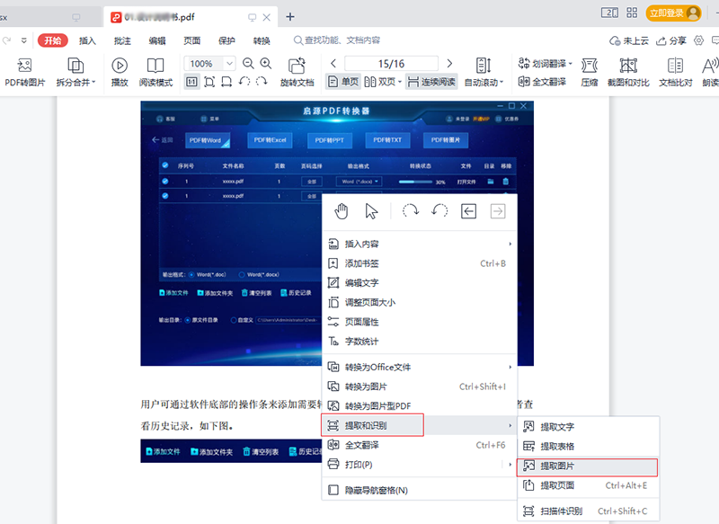This screenshot has height=524, width=719.
Task: Select the 批注 ribbon tab
Action: tap(122, 40)
